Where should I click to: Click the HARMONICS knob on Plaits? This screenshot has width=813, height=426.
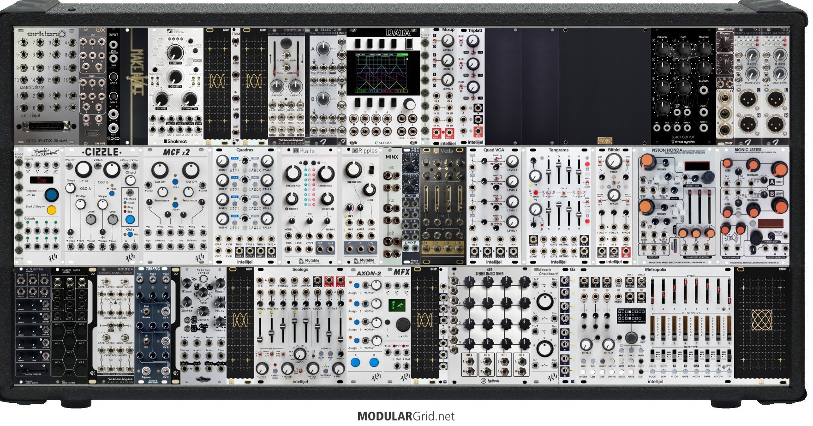pos(326,174)
